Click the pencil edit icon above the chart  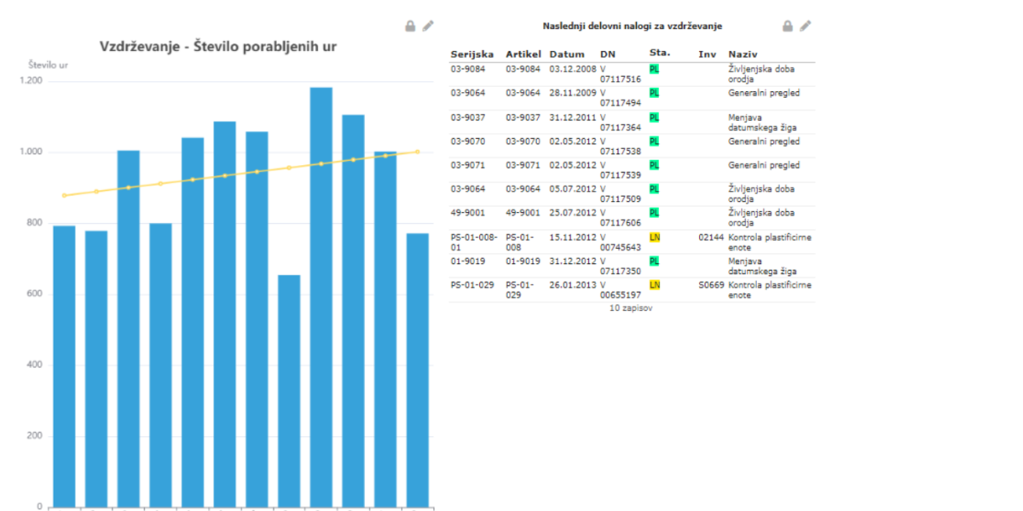click(428, 26)
